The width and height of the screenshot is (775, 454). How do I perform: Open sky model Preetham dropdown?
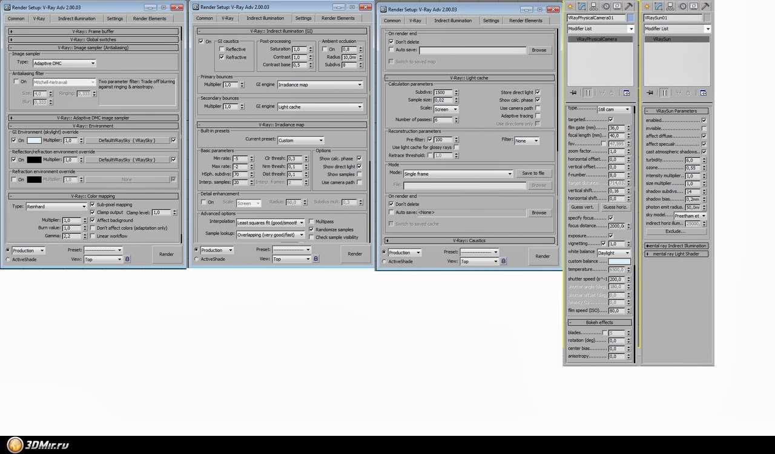pos(690,216)
